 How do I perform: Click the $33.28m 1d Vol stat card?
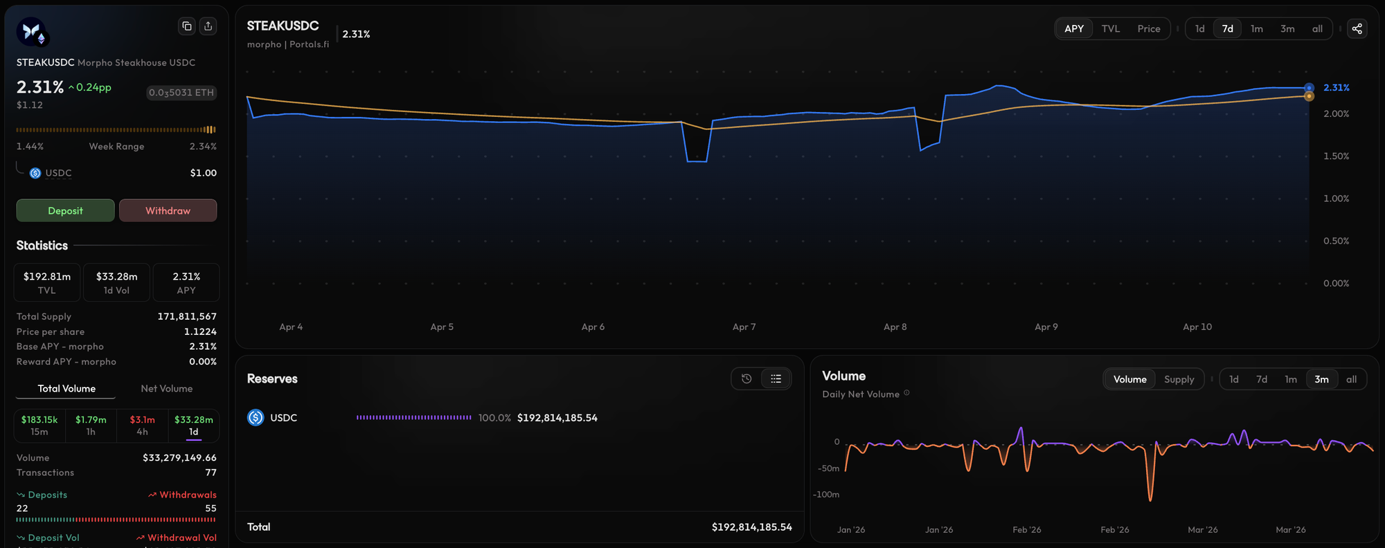[x=117, y=282]
